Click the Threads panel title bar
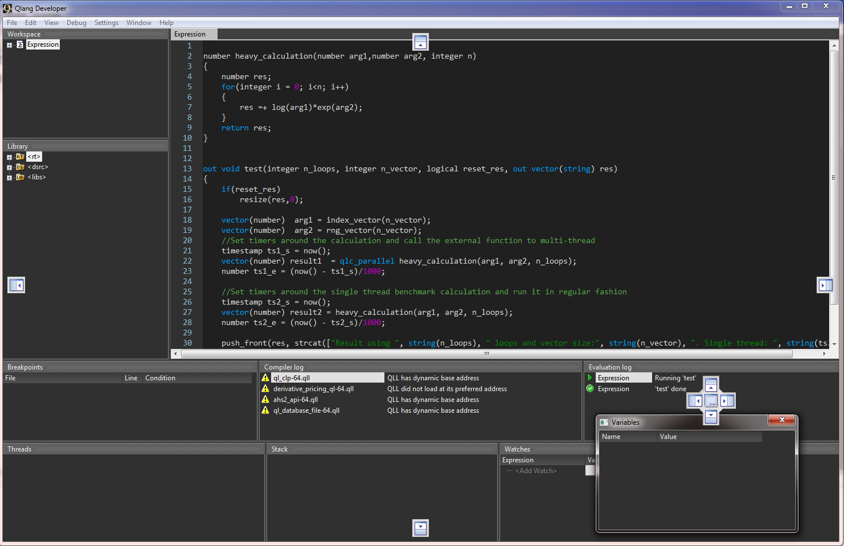 133,449
